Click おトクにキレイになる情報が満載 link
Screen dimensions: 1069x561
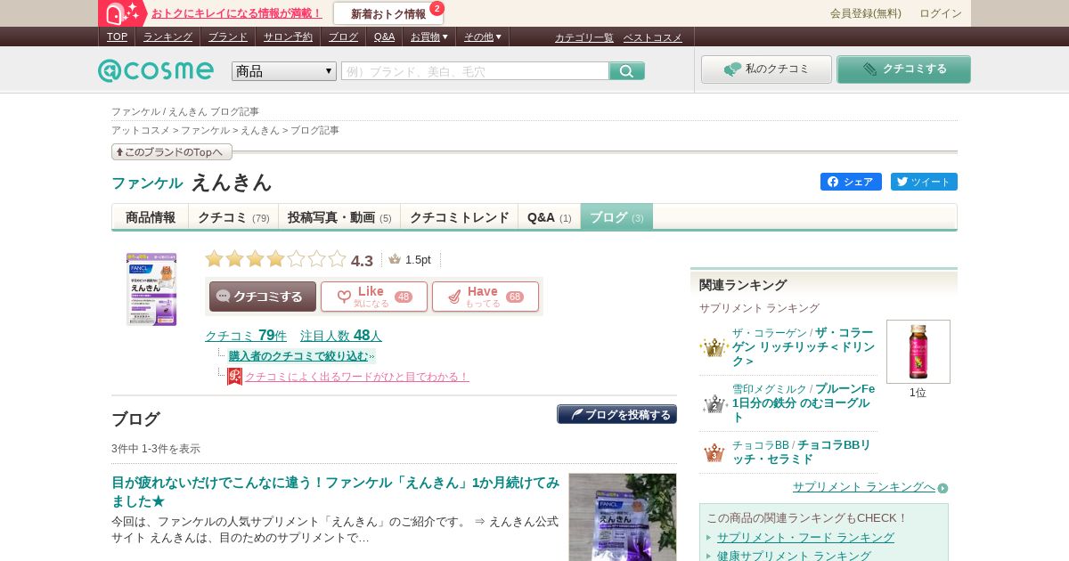237,13
